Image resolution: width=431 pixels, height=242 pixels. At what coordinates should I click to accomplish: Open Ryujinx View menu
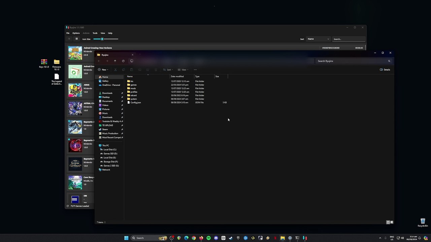pyautogui.click(x=103, y=33)
